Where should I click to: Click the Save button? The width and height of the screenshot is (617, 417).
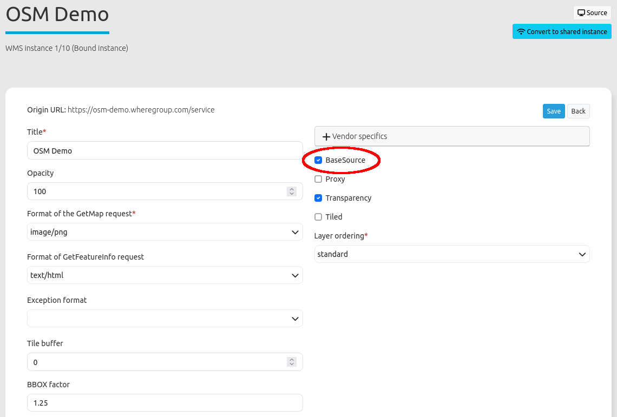(553, 111)
